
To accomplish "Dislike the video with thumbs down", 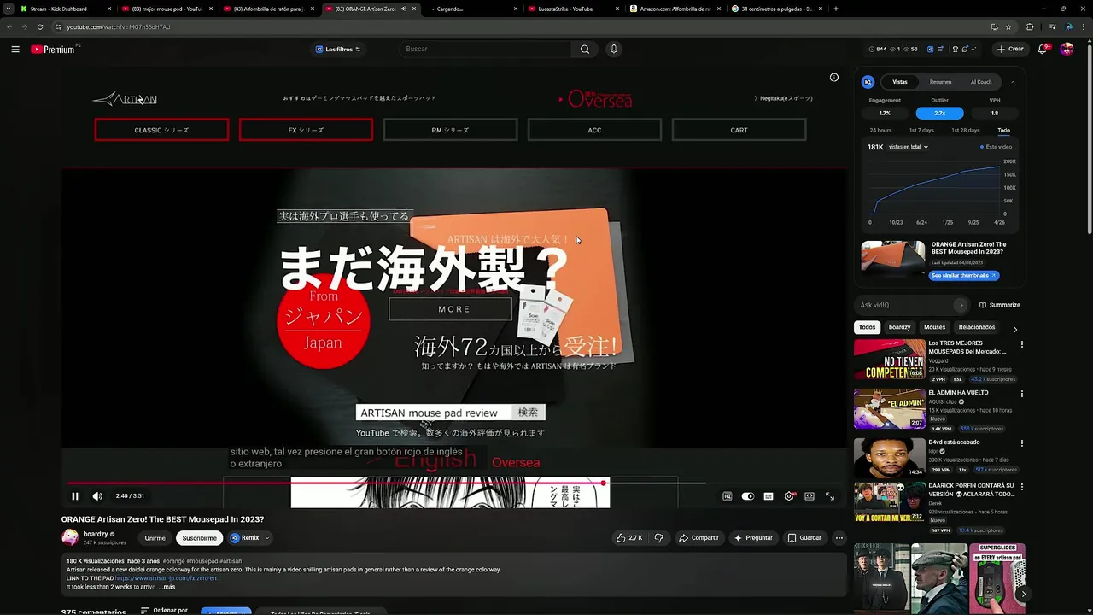I will (x=658, y=538).
